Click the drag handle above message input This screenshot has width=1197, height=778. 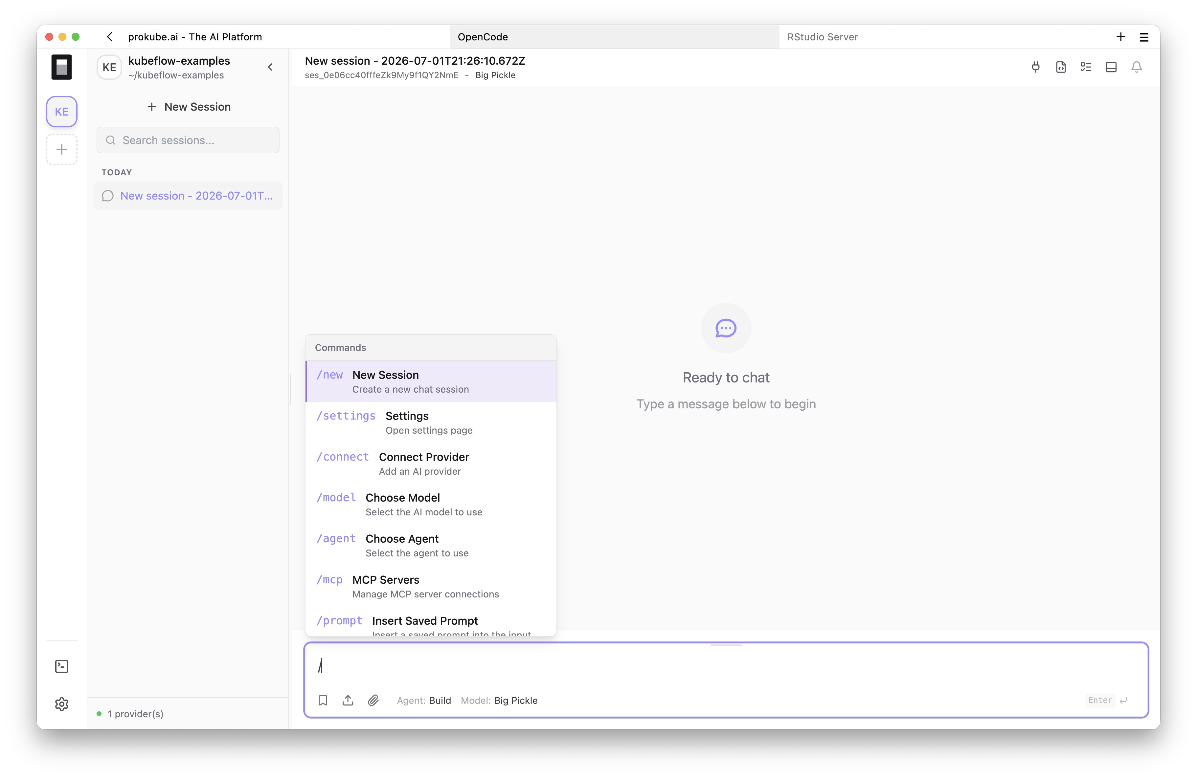[x=726, y=645]
